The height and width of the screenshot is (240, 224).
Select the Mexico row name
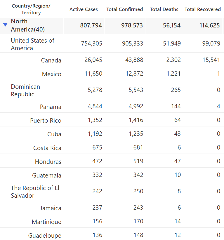(x=52, y=74)
